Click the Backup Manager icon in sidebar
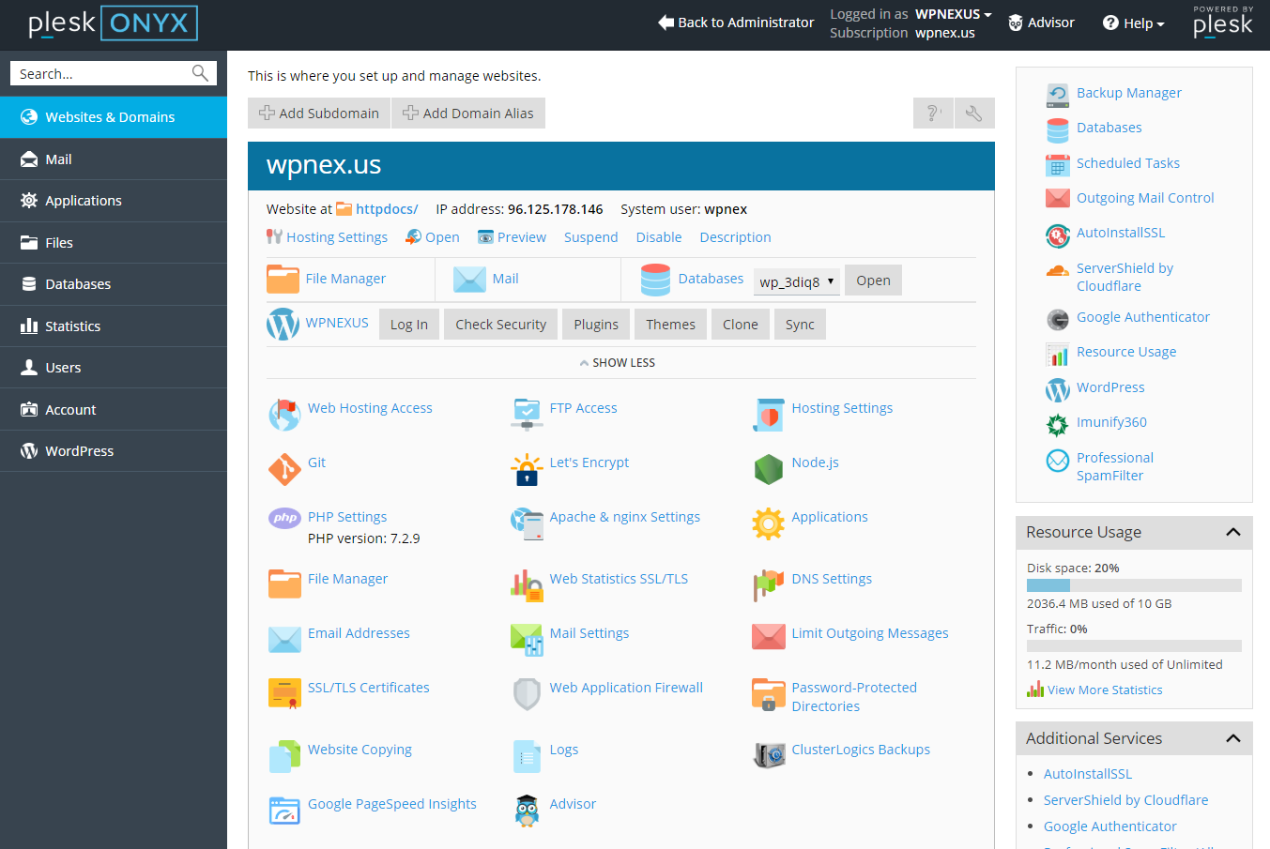This screenshot has height=849, width=1270. click(x=1058, y=94)
